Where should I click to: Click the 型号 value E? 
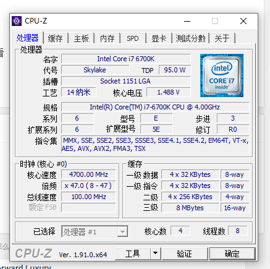pos(156,118)
